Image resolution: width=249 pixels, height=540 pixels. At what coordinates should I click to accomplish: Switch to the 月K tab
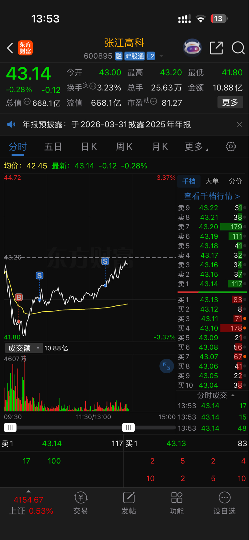click(x=160, y=147)
